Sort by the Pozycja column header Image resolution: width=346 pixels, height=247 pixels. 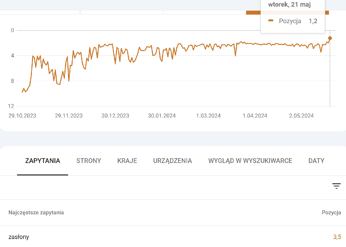(x=331, y=212)
